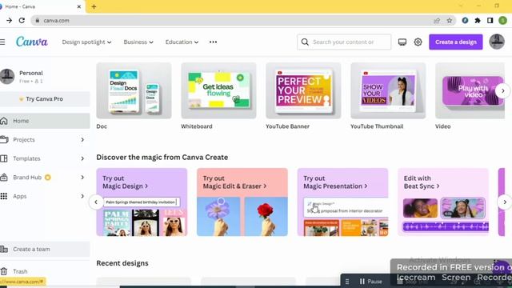Expand the Business menu
This screenshot has width=512, height=288.
pos(138,42)
